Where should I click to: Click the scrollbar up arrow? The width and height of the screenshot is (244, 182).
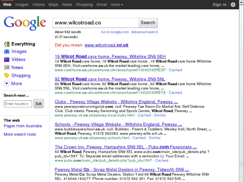click(242, 3)
